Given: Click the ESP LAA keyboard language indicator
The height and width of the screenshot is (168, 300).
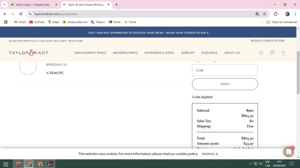Looking at the screenshot, I should 268,164.
